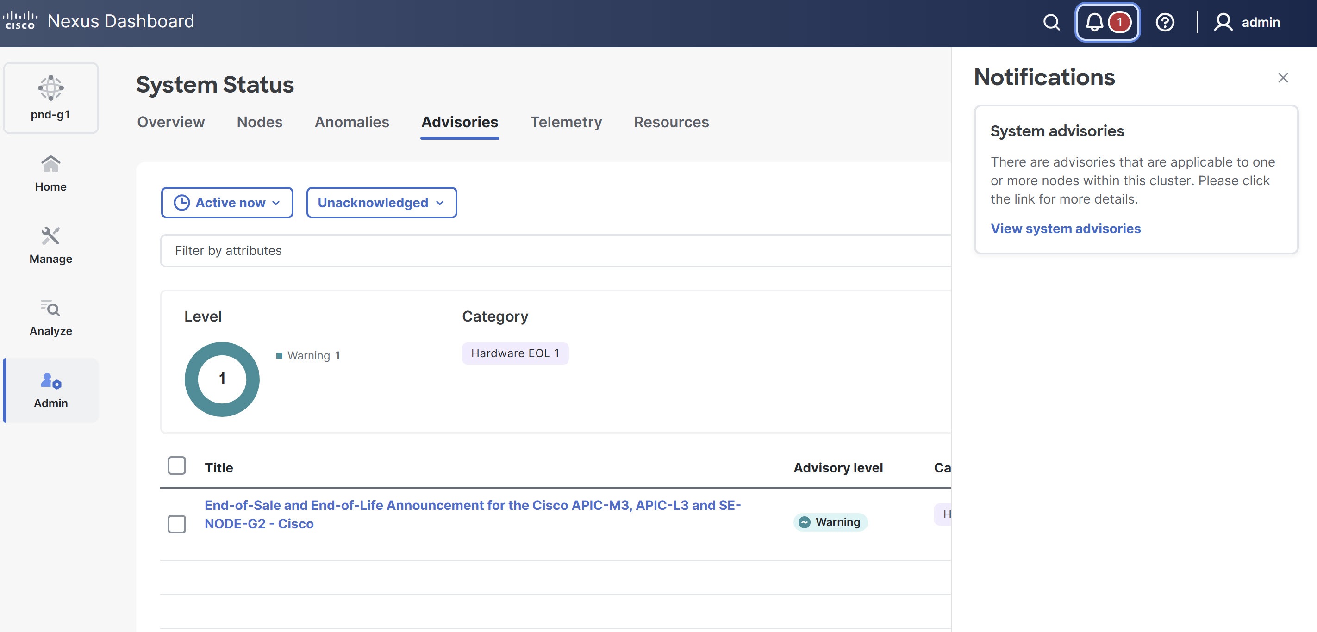The width and height of the screenshot is (1317, 632).
Task: Click the clock icon in Active now
Action: (x=181, y=203)
